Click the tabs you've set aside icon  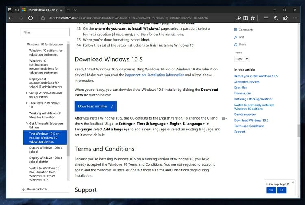(10, 9)
